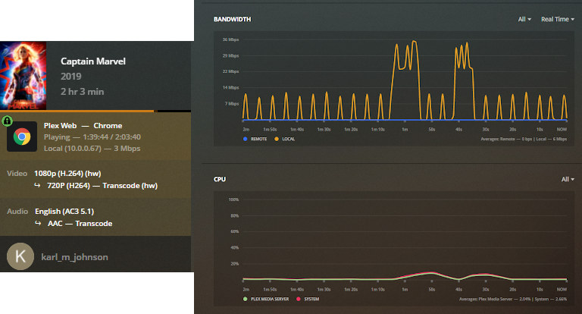Viewport: 582px width, 314px height.
Task: Select the English (AC3 5.1) audio text
Action: 64,212
